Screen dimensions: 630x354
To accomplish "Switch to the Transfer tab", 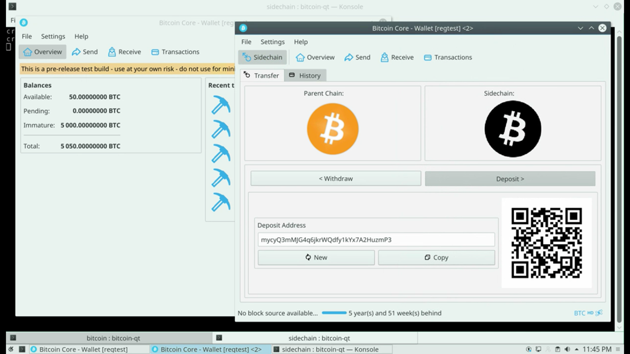I will pyautogui.click(x=261, y=75).
